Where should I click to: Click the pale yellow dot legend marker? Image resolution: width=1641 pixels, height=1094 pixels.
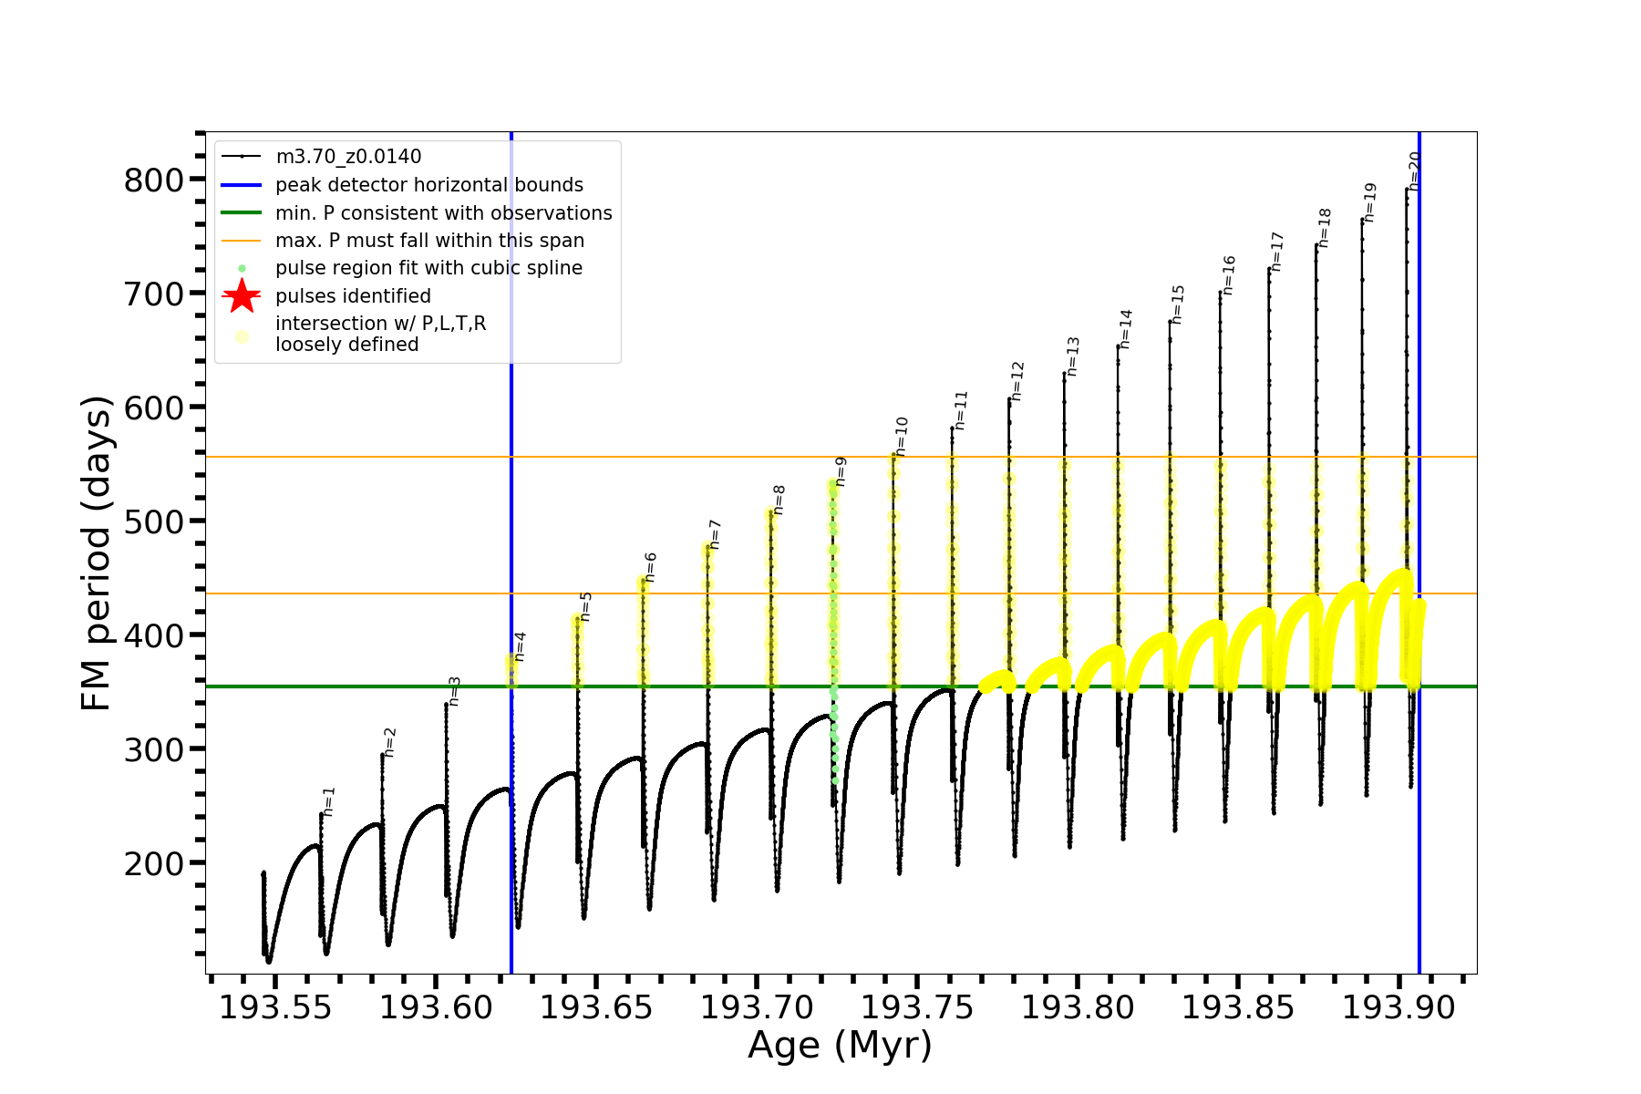tap(242, 336)
